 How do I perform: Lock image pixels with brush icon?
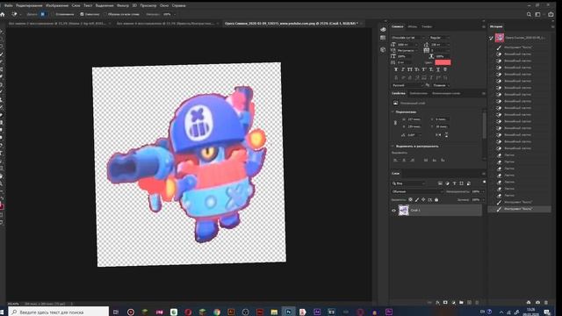pyautogui.click(x=417, y=199)
